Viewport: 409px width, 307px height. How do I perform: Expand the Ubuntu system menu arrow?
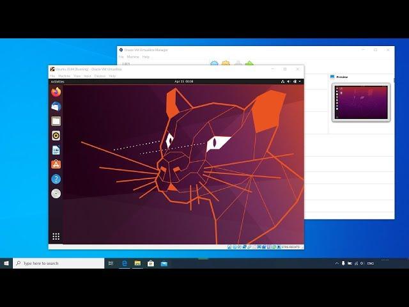[x=300, y=82]
